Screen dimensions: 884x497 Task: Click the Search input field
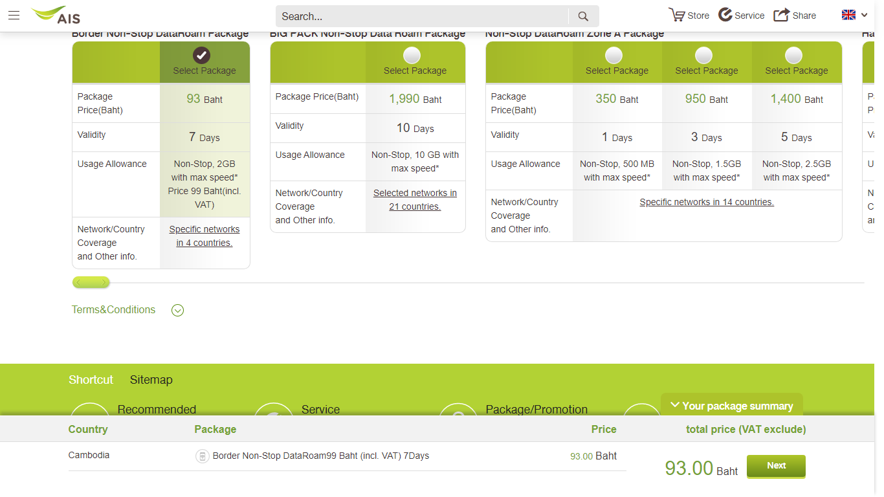(422, 16)
